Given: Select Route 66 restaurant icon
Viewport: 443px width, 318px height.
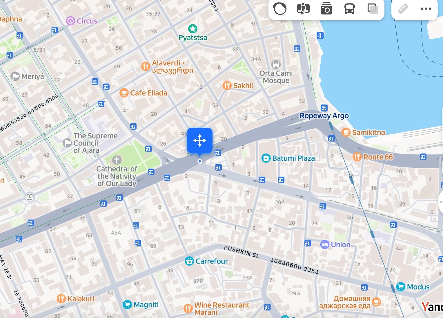Looking at the screenshot, I should pyautogui.click(x=357, y=157).
